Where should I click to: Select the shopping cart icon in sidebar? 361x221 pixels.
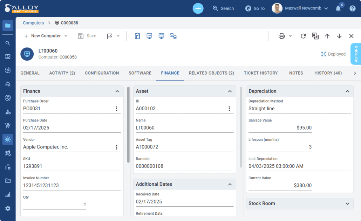7,125
